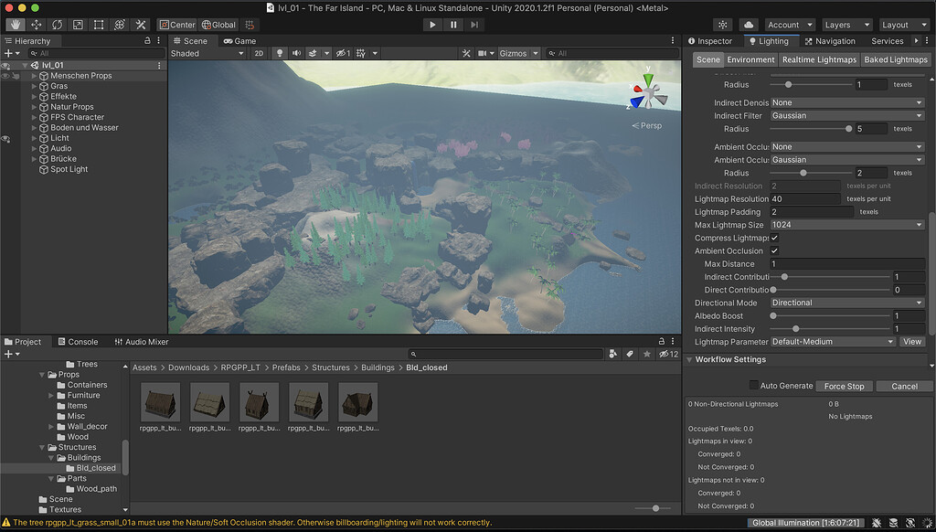Toggle scene view lighting bulb icon

[280, 53]
